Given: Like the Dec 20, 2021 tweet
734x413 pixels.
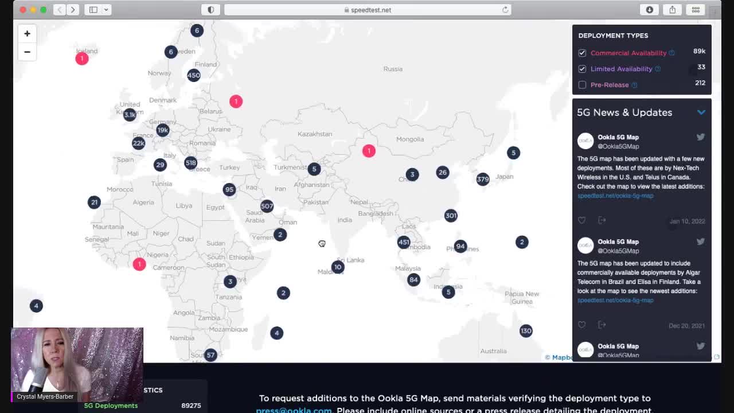Looking at the screenshot, I should coord(581,325).
